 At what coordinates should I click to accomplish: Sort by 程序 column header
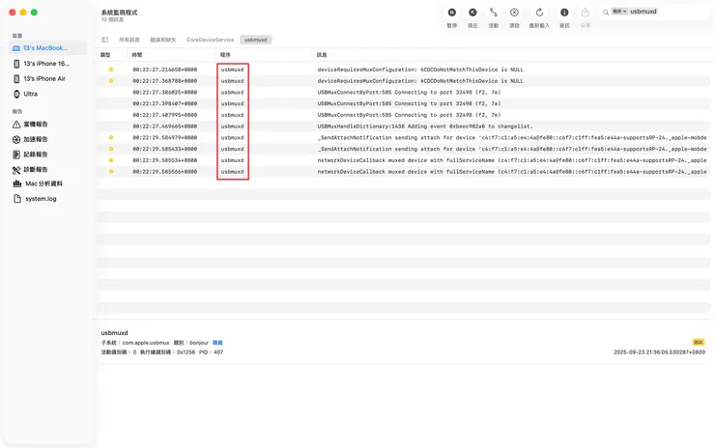tap(225, 55)
